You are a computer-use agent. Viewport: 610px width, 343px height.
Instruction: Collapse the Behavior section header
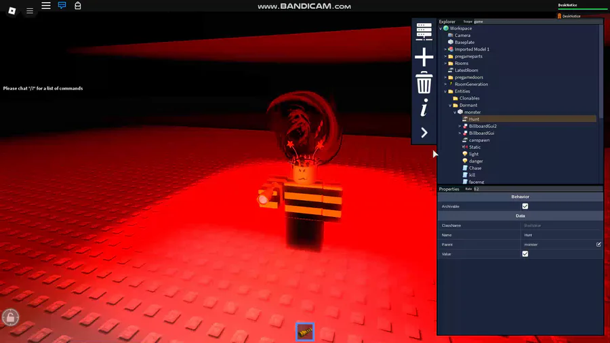(520, 197)
